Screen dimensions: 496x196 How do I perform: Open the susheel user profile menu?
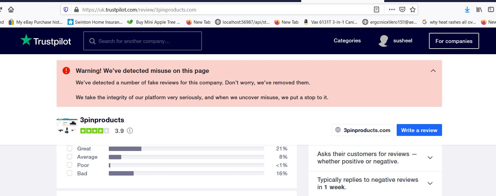pos(396,41)
